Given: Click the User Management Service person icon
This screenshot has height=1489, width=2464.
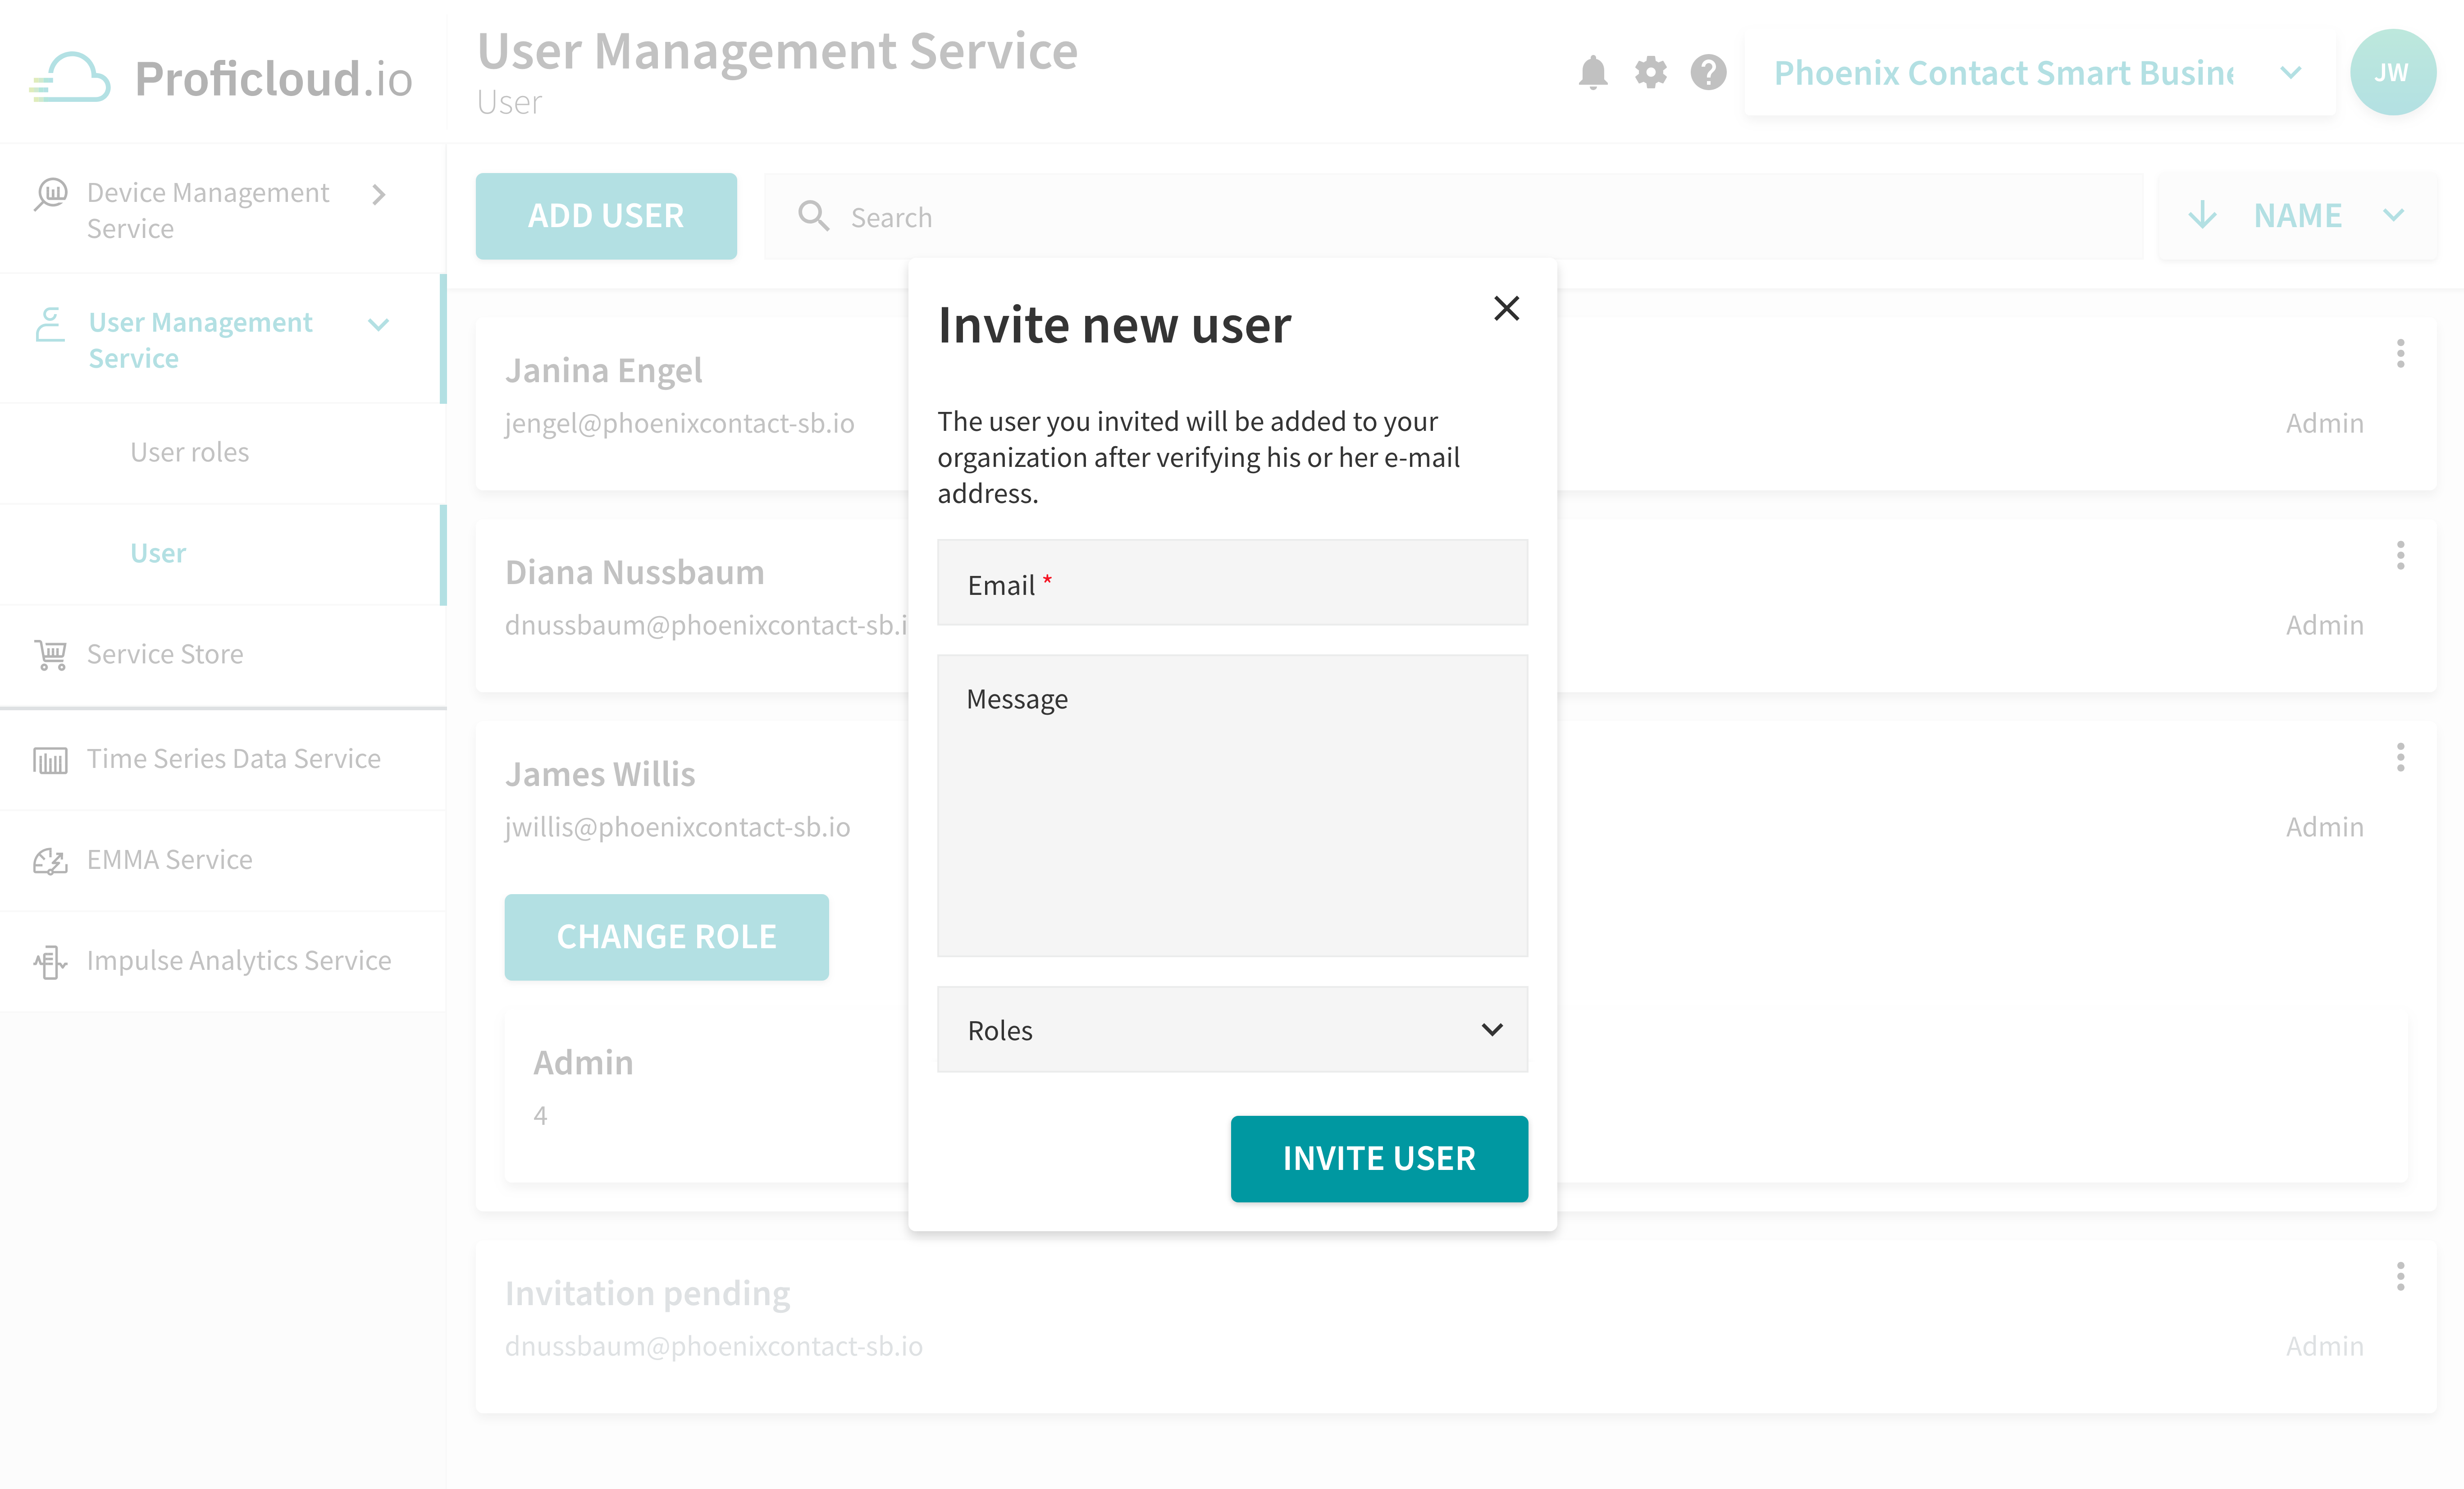Looking at the screenshot, I should (49, 324).
